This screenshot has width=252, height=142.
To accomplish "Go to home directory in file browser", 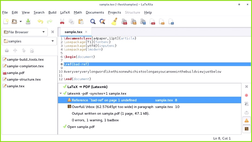I will coord(7,50).
